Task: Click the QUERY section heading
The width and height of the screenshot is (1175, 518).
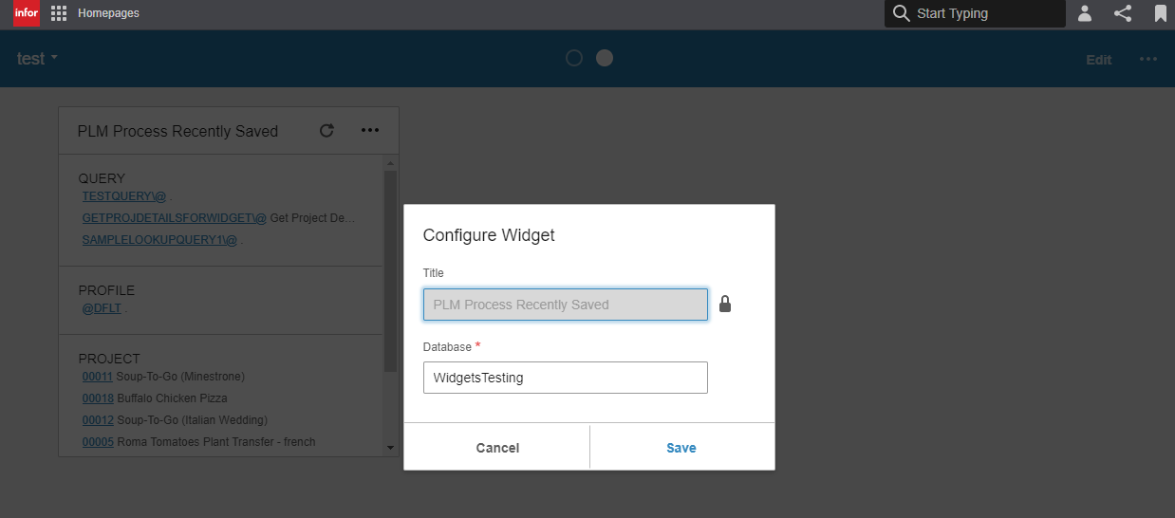Action: pos(102,178)
